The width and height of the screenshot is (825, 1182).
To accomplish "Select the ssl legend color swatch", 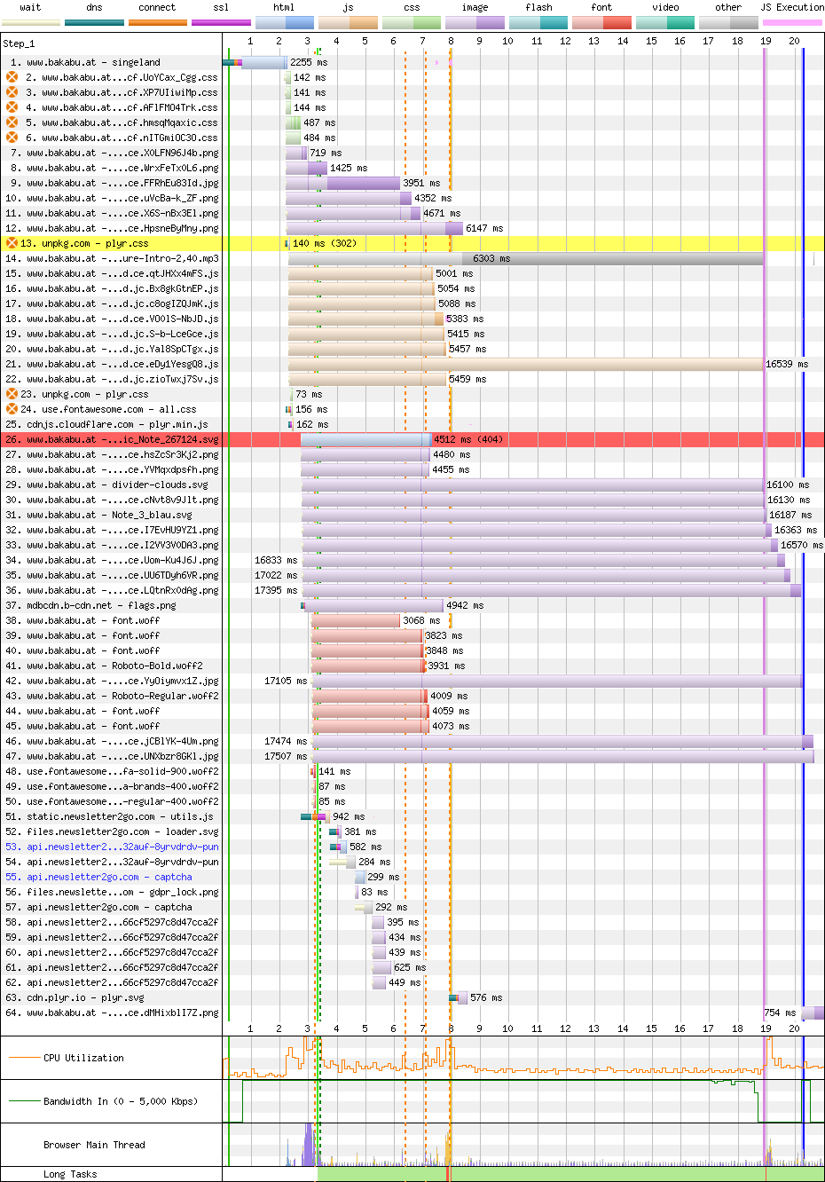I will point(221,22).
